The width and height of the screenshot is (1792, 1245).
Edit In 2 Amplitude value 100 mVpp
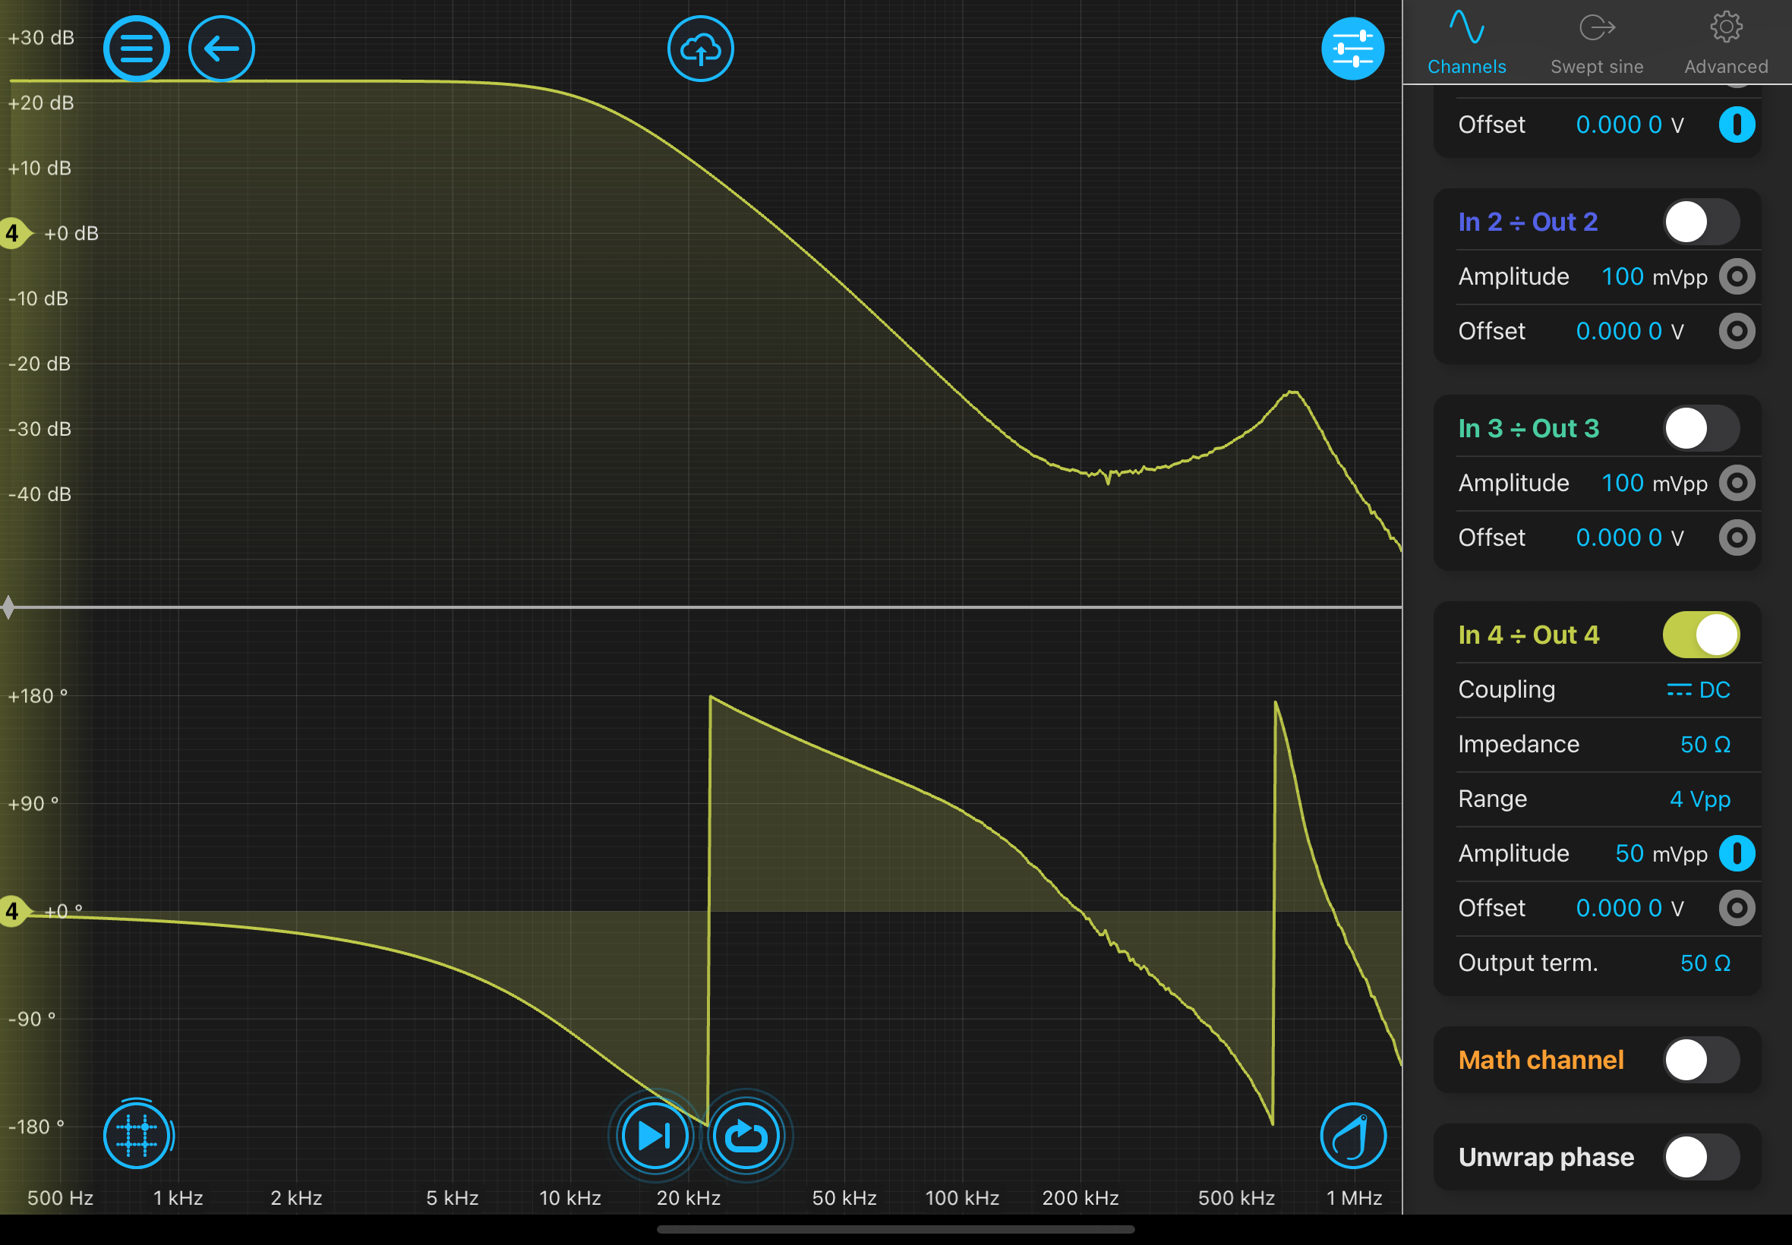[x=1654, y=276]
